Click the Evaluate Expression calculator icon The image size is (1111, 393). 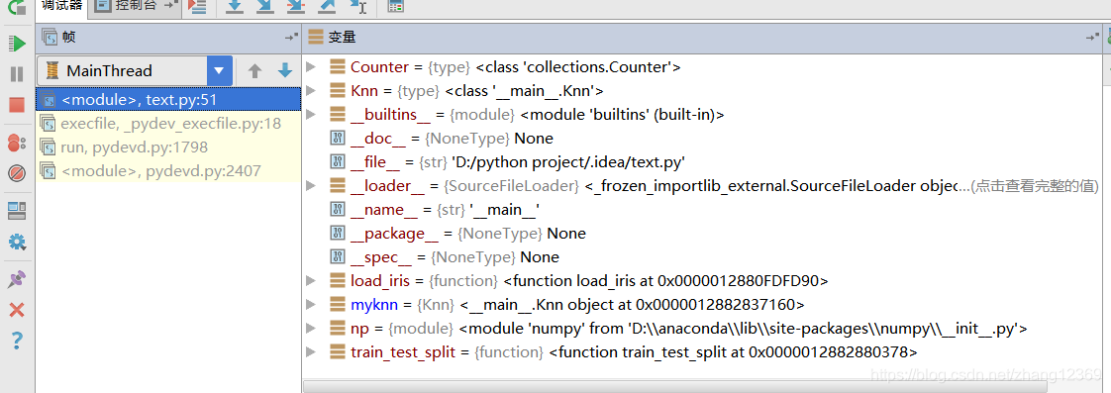click(x=396, y=7)
